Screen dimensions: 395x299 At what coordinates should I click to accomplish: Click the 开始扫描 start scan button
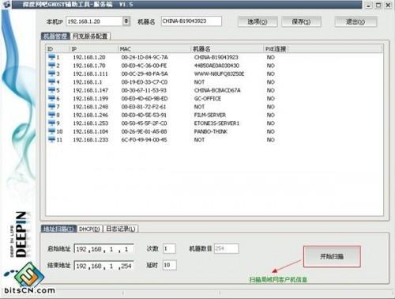(332, 256)
